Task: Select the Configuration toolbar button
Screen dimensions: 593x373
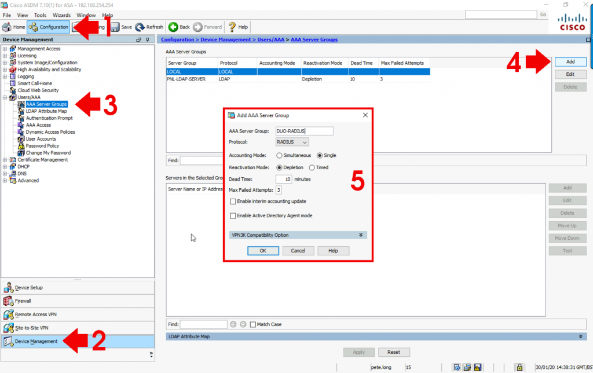Action: point(49,27)
